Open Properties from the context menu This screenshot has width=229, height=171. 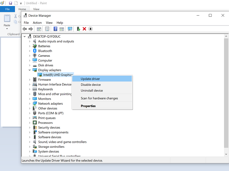click(88, 106)
